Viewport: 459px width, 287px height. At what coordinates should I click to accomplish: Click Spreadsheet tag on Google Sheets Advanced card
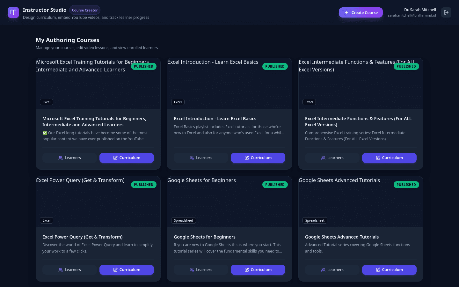pos(315,220)
